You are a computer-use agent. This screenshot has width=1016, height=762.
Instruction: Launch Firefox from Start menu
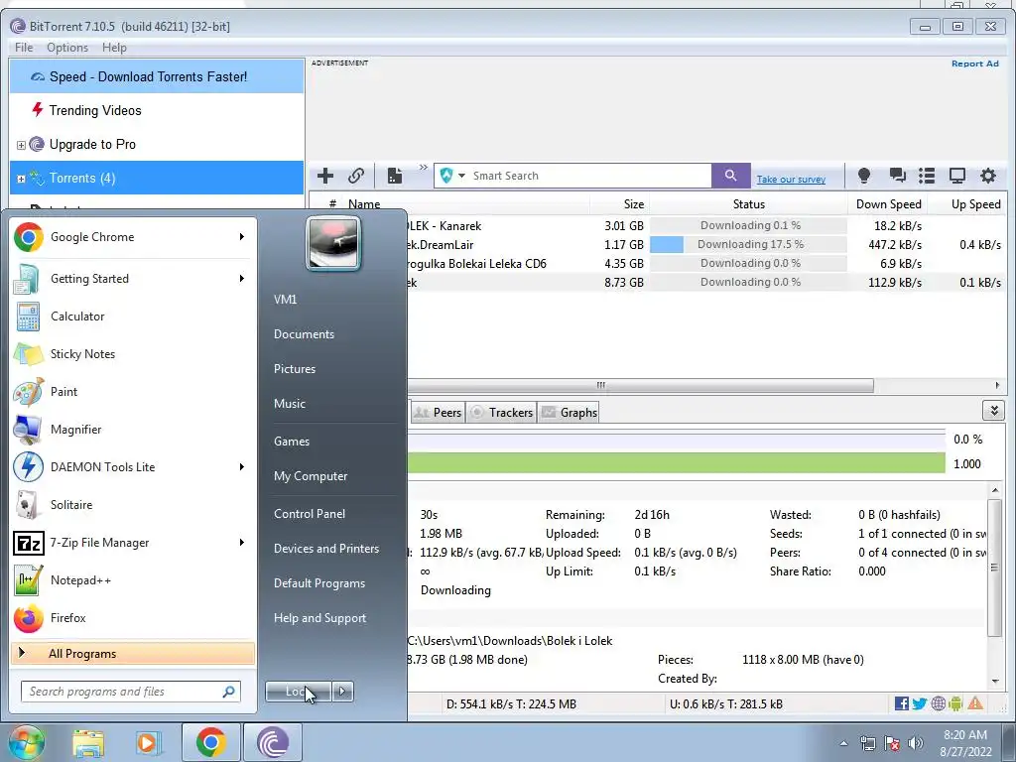coord(133,617)
